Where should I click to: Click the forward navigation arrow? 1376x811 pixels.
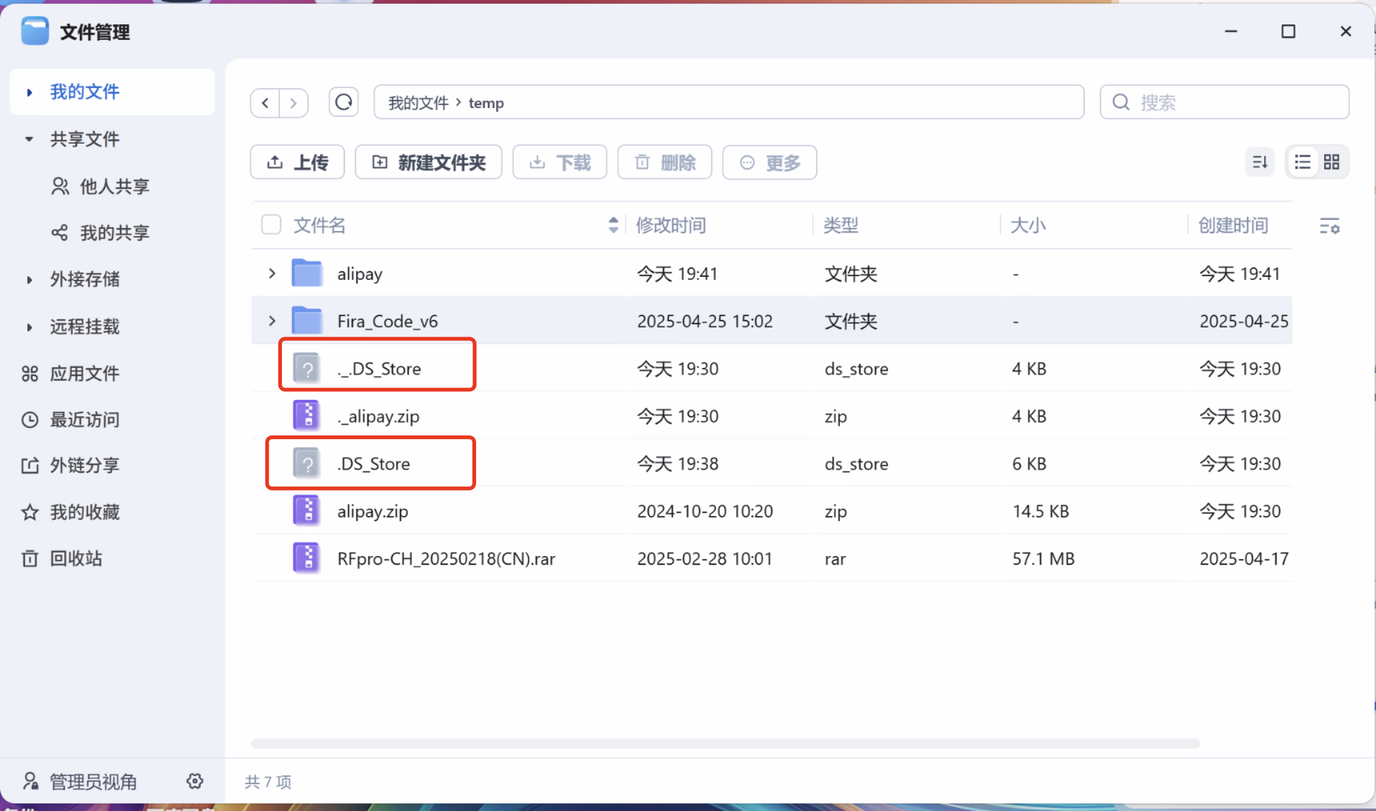[x=293, y=102]
